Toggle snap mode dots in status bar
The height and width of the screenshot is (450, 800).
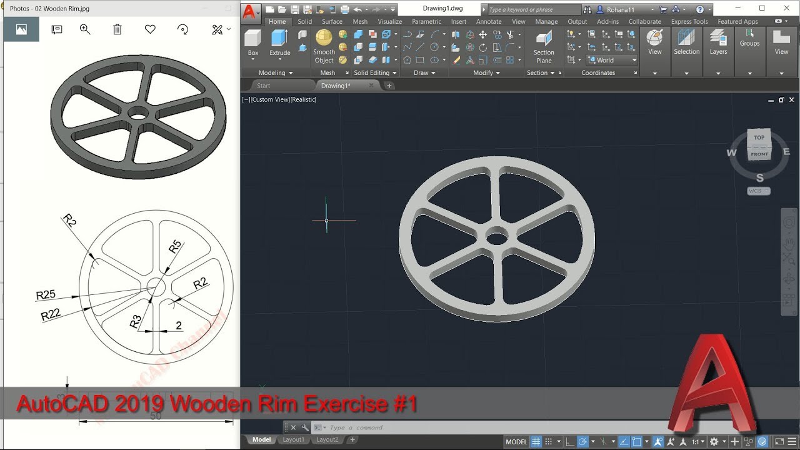tap(548, 442)
